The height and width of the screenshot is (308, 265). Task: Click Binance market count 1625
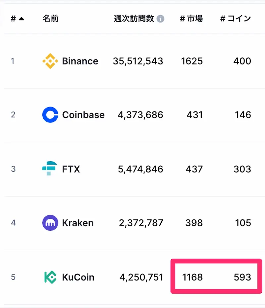click(x=192, y=61)
